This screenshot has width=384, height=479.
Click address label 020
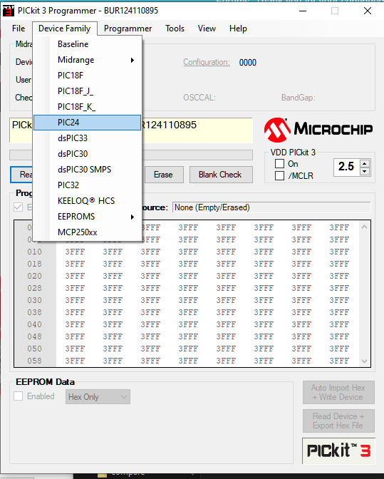[x=34, y=276]
